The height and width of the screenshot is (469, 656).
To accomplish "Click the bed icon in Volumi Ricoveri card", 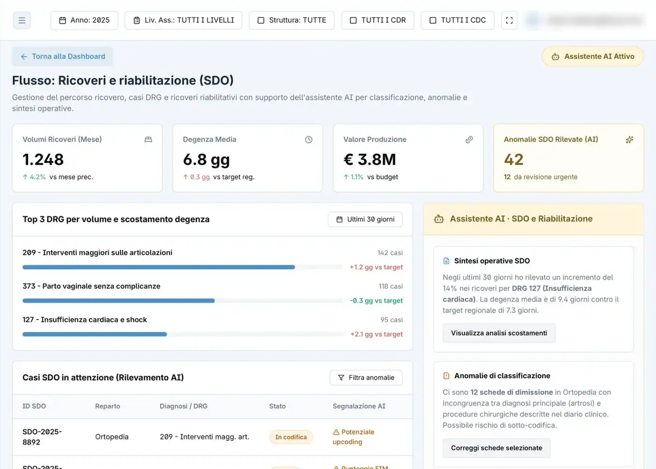I will 148,140.
